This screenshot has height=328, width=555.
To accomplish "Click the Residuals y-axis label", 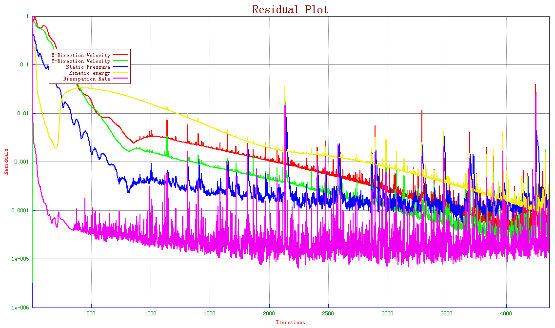I will click(6, 162).
